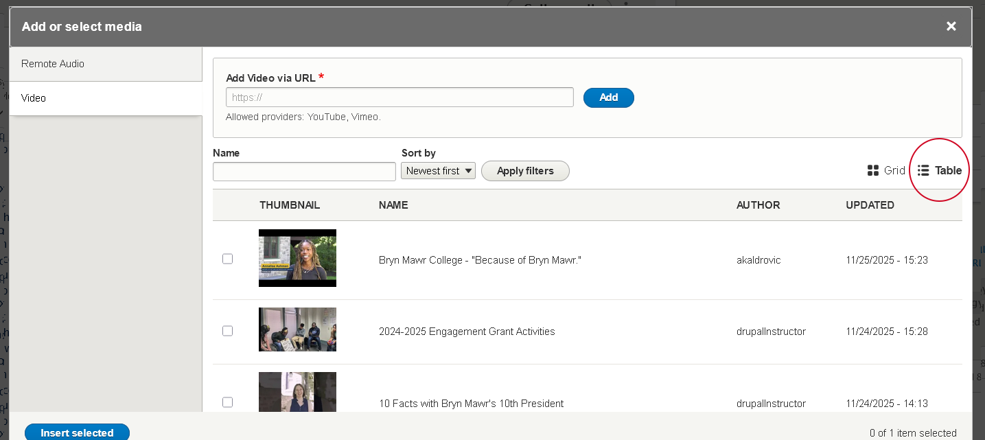Click the Add button
The width and height of the screenshot is (985, 440).
tap(608, 97)
